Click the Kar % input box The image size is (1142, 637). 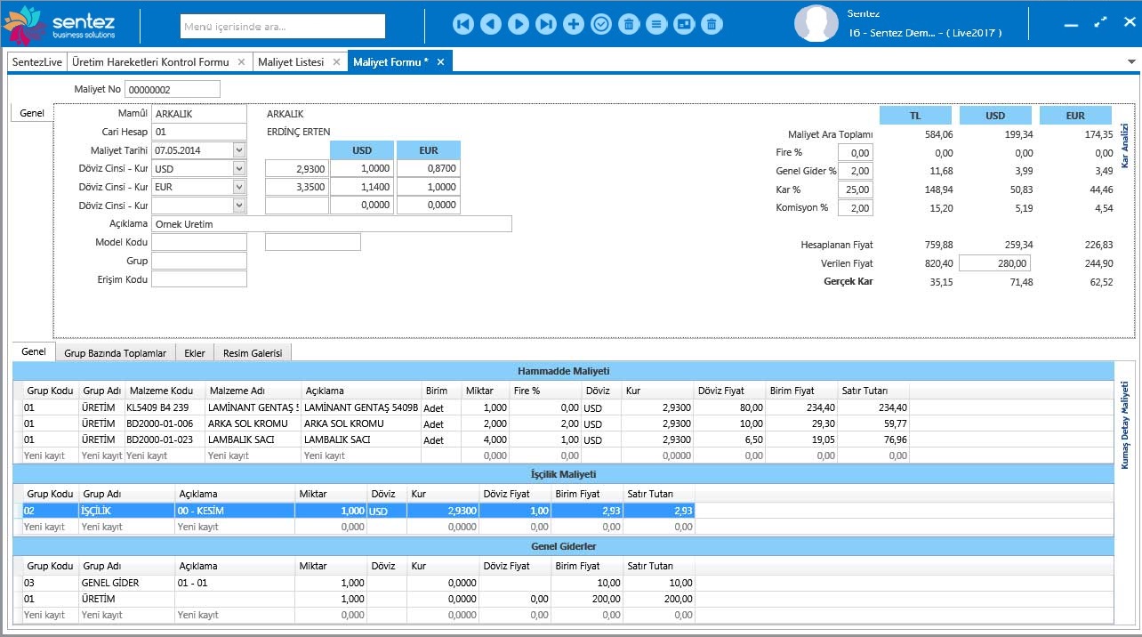[x=856, y=189]
